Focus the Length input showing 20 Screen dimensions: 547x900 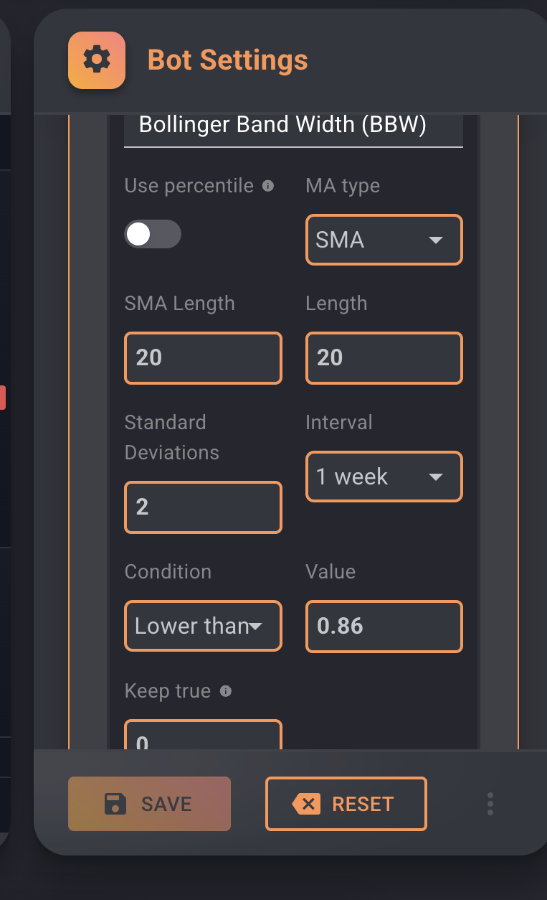[384, 357]
